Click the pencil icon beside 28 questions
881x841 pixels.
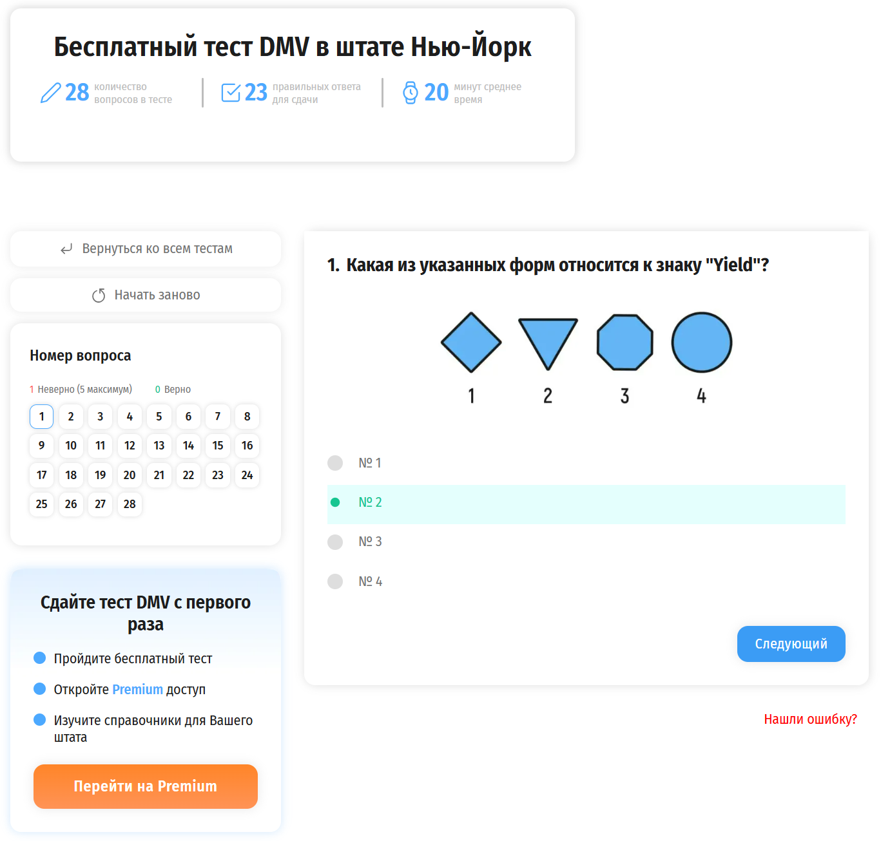pyautogui.click(x=50, y=93)
